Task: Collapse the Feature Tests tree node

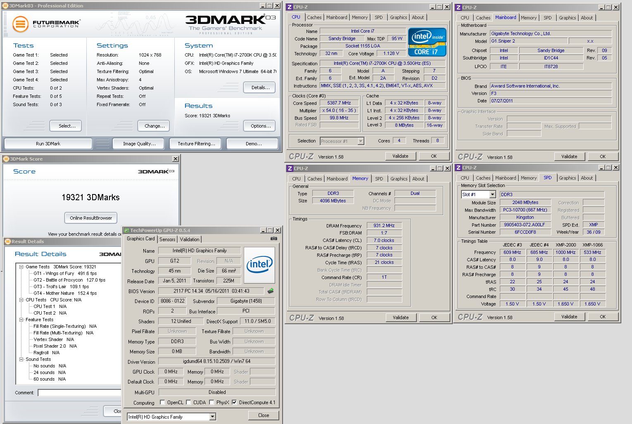Action: tap(21, 320)
